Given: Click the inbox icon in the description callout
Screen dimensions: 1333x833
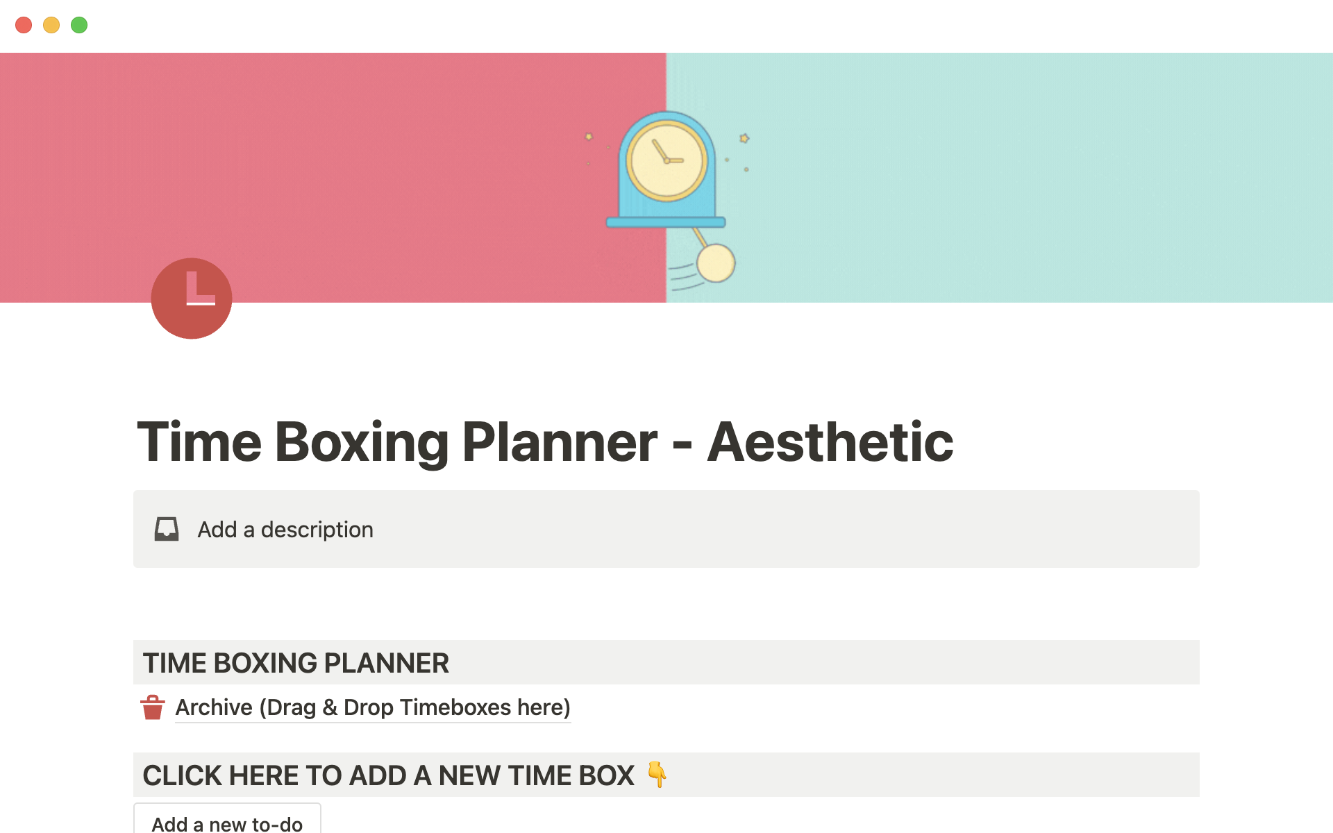Looking at the screenshot, I should 167,529.
